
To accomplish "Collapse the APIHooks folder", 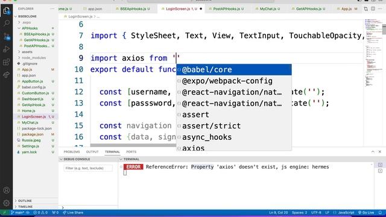I will [30, 28].
